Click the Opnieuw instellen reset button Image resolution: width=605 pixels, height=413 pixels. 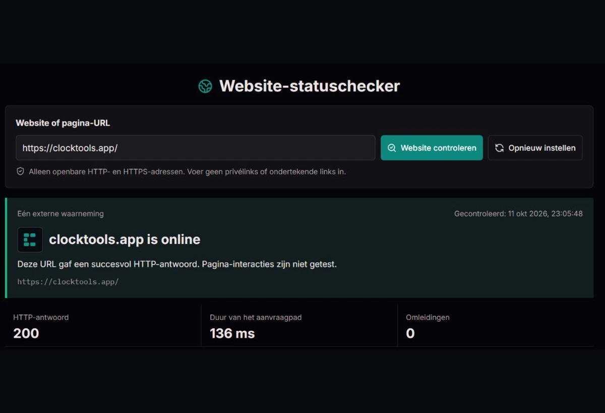[535, 148]
